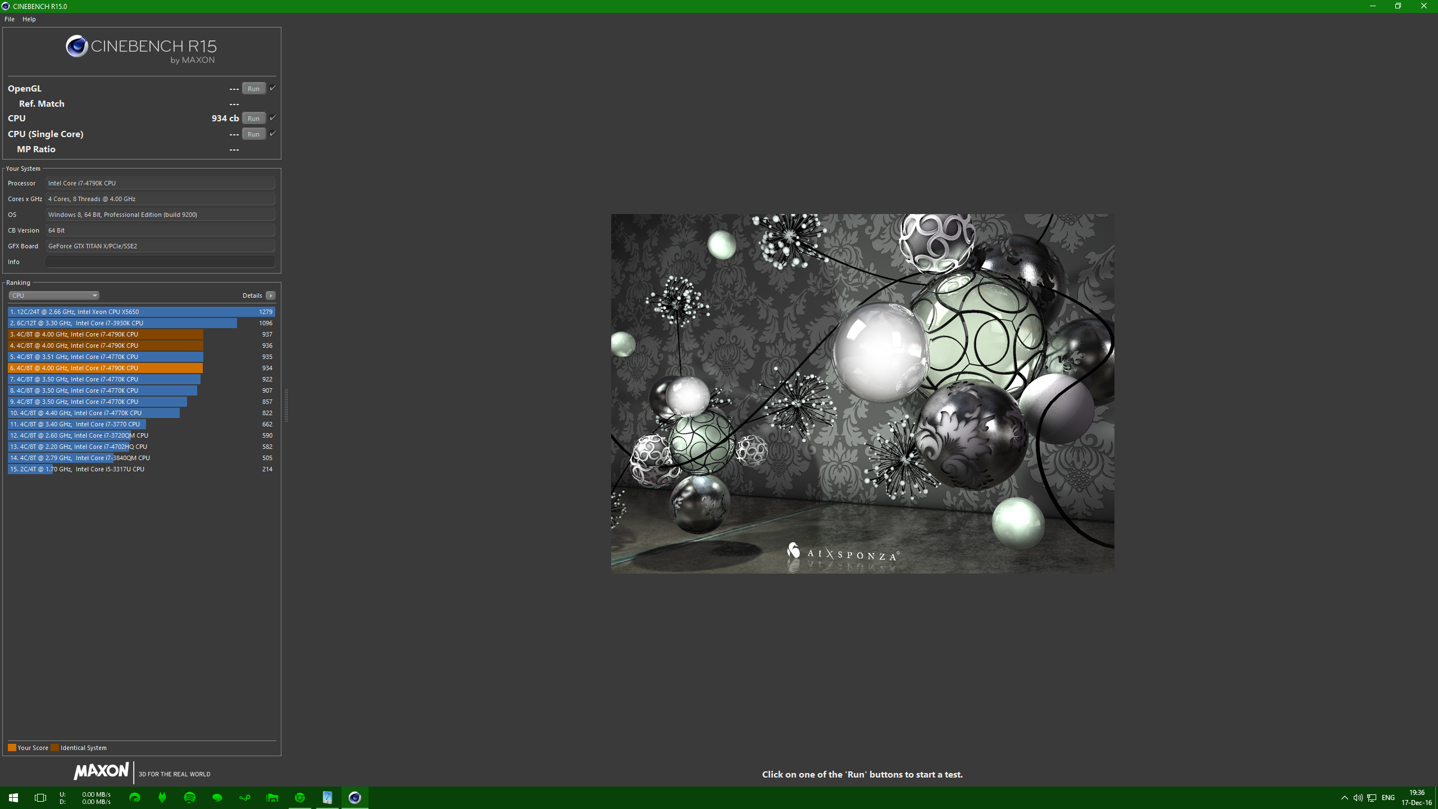Select ranking row 9 scoring 857
The height and width of the screenshot is (809, 1438).
pyautogui.click(x=142, y=402)
